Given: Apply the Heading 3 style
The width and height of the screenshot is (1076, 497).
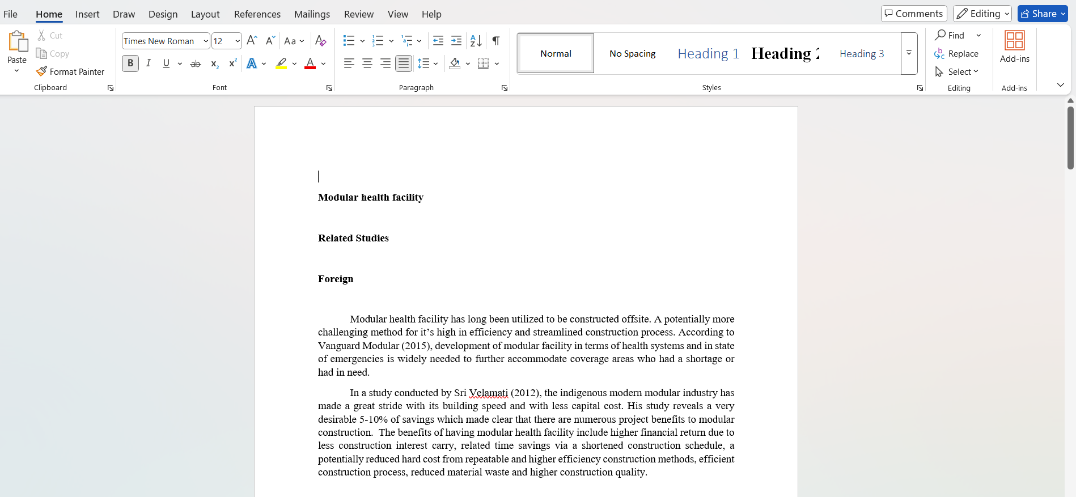Looking at the screenshot, I should point(862,53).
